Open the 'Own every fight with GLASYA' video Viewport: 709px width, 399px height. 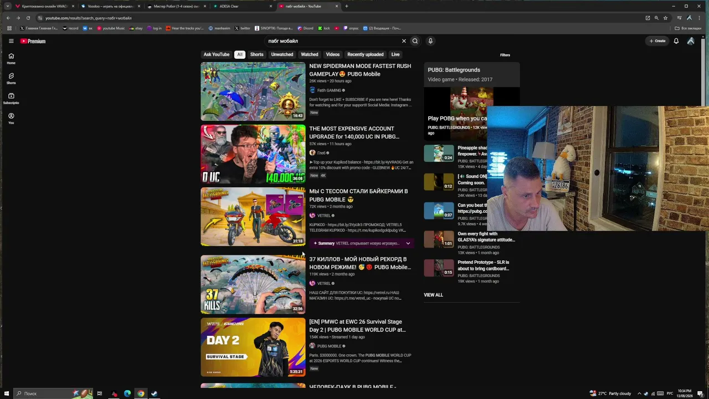(486, 237)
